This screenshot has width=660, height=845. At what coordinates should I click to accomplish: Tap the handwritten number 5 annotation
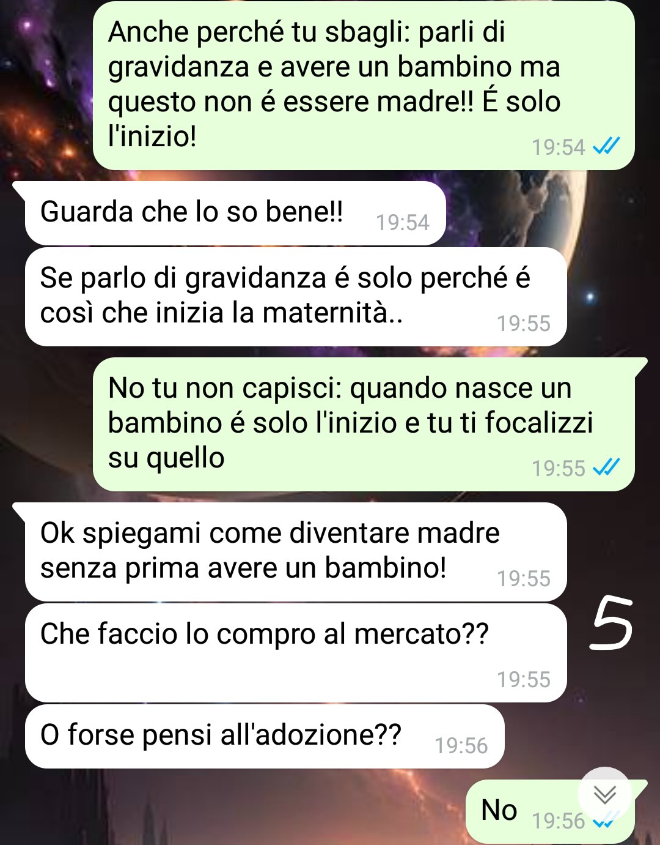(610, 624)
